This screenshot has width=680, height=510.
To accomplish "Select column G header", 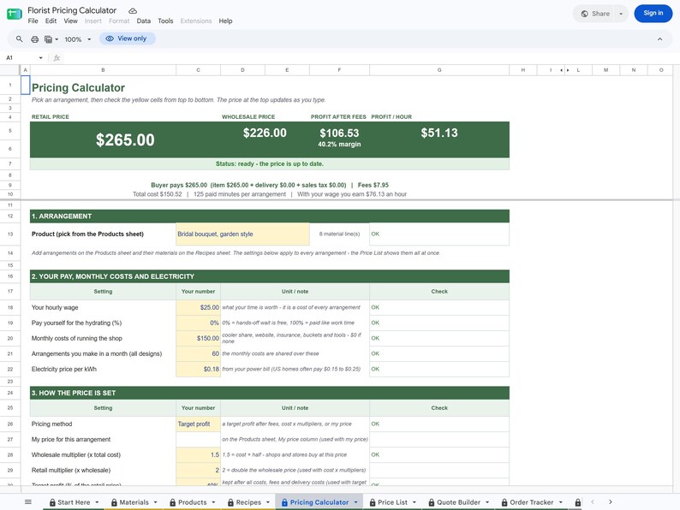I will click(439, 70).
